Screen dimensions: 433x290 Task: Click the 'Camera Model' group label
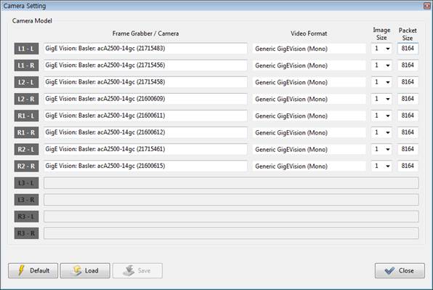tap(32, 20)
